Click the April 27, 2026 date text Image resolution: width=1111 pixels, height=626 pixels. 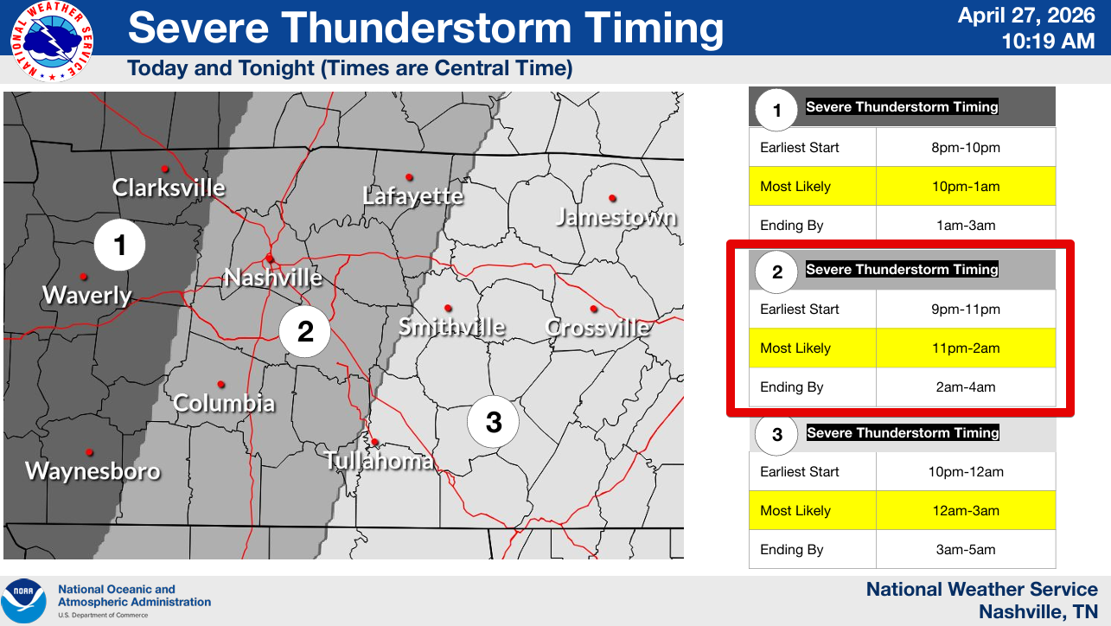click(x=1026, y=16)
